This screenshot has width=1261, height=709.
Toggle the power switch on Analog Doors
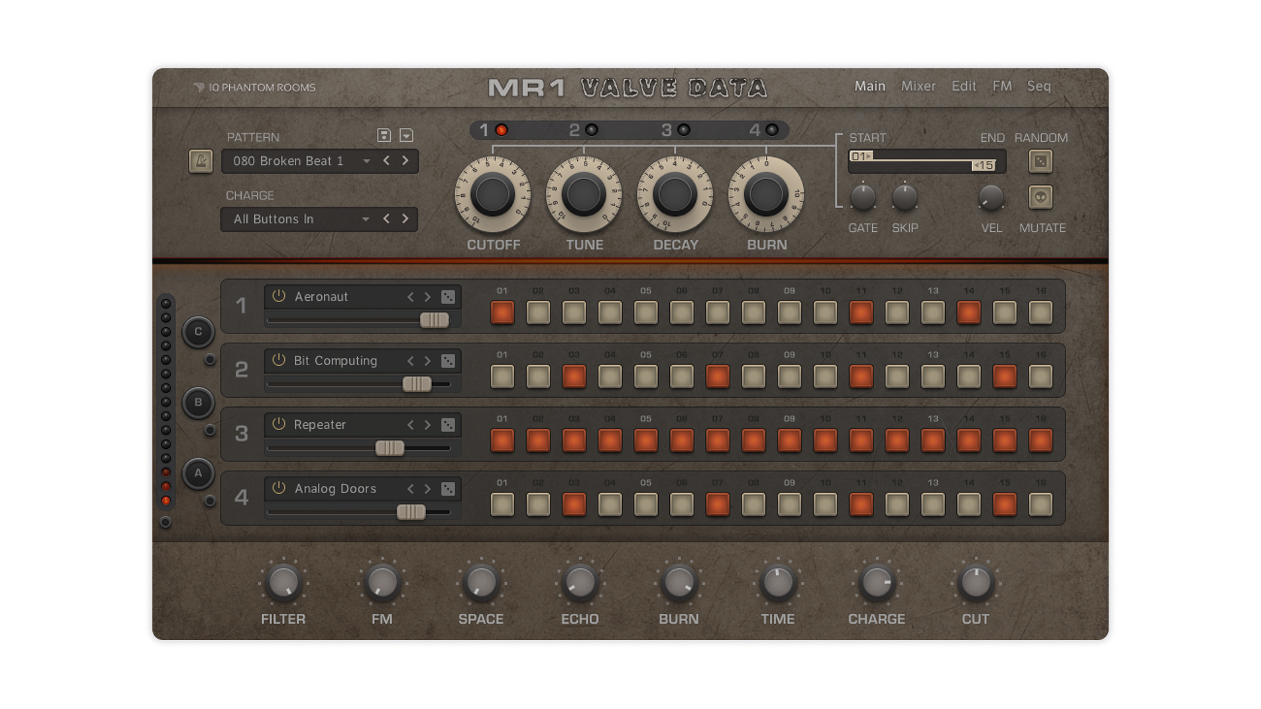[279, 488]
